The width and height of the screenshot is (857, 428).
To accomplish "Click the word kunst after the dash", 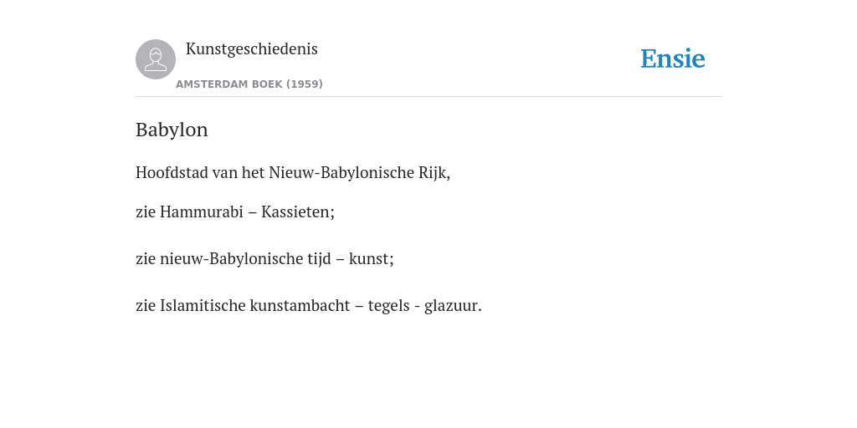I will (x=369, y=259).
